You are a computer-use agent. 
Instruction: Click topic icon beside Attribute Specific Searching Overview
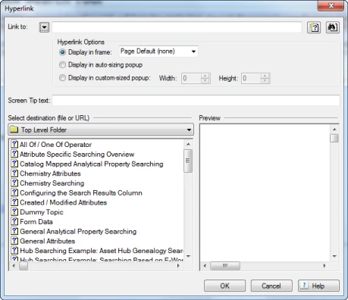tap(14, 154)
